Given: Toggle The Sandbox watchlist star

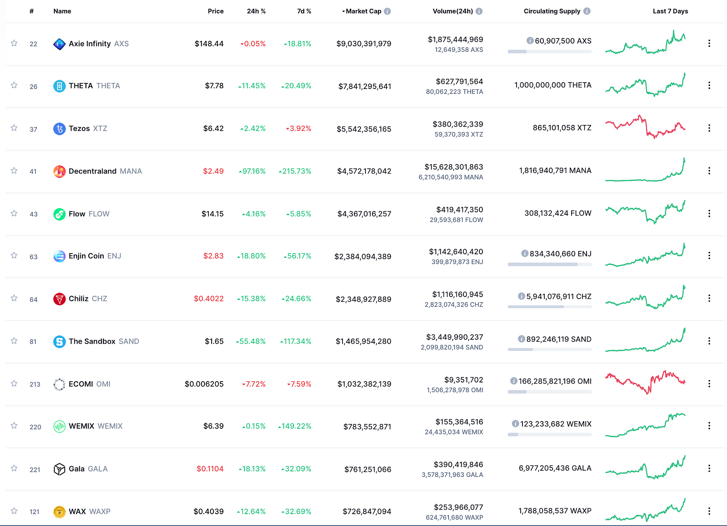Looking at the screenshot, I should (14, 341).
